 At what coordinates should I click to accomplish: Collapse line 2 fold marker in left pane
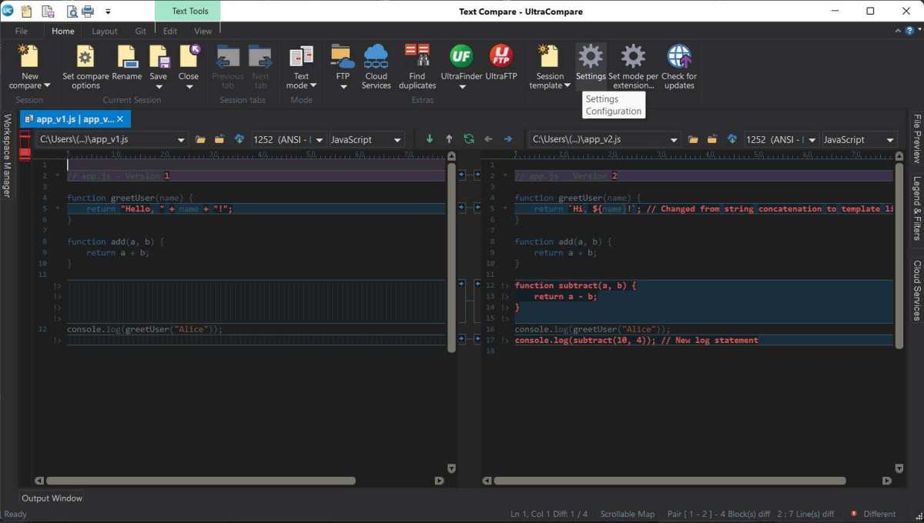pos(58,176)
